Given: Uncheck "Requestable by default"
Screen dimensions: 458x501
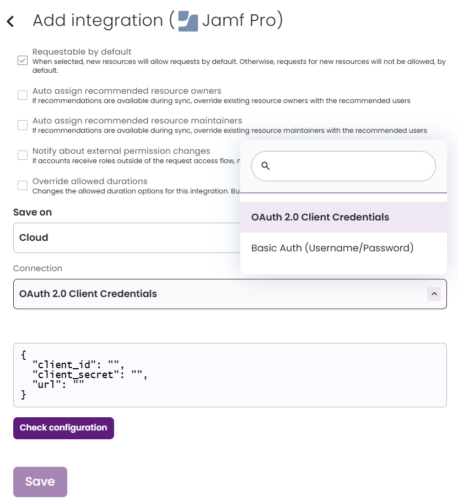Looking at the screenshot, I should (x=22, y=60).
